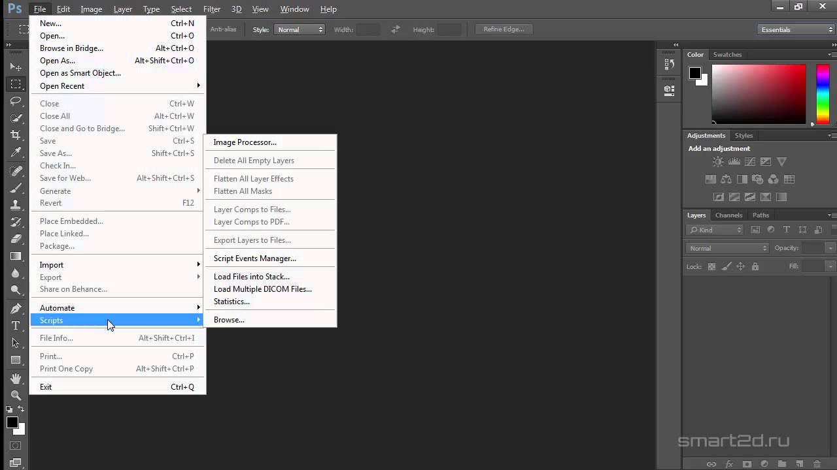Toggle filter for adjustment layers

[x=771, y=230]
